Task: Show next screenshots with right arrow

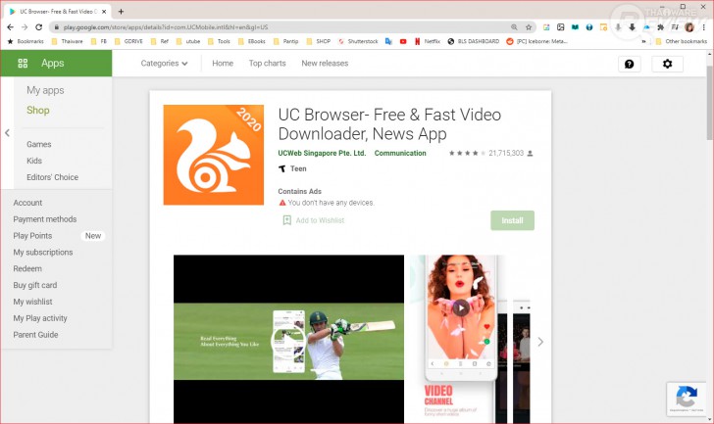Action: pyautogui.click(x=540, y=342)
